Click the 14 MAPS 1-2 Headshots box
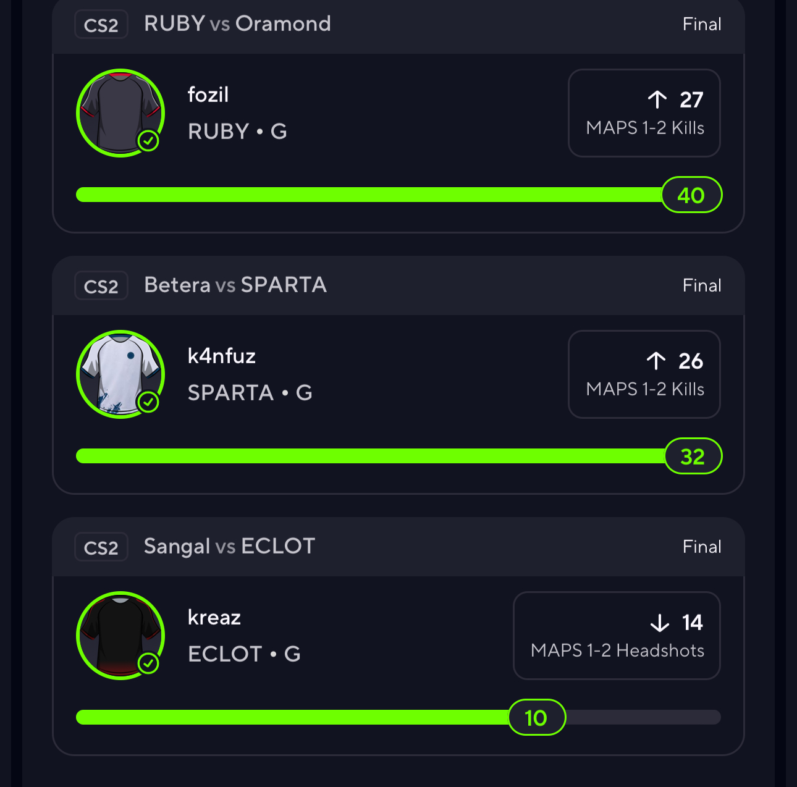This screenshot has height=787, width=797. click(617, 636)
